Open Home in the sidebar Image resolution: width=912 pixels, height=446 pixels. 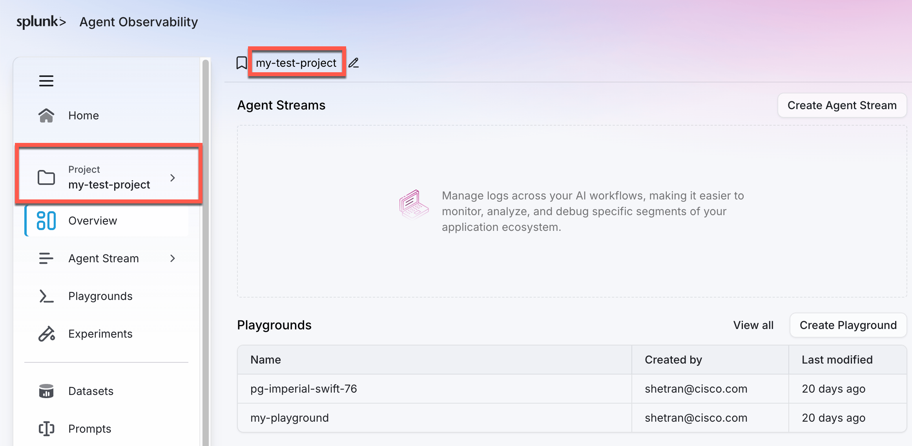pyautogui.click(x=107, y=115)
